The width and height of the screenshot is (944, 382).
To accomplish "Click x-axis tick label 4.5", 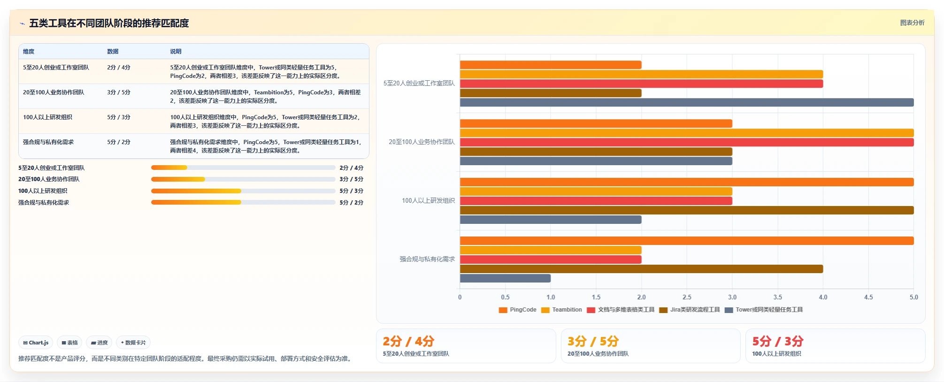I will [868, 297].
